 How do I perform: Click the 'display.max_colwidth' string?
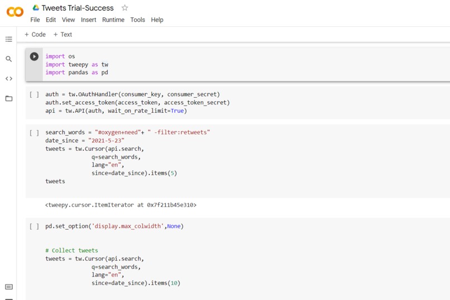click(127, 226)
